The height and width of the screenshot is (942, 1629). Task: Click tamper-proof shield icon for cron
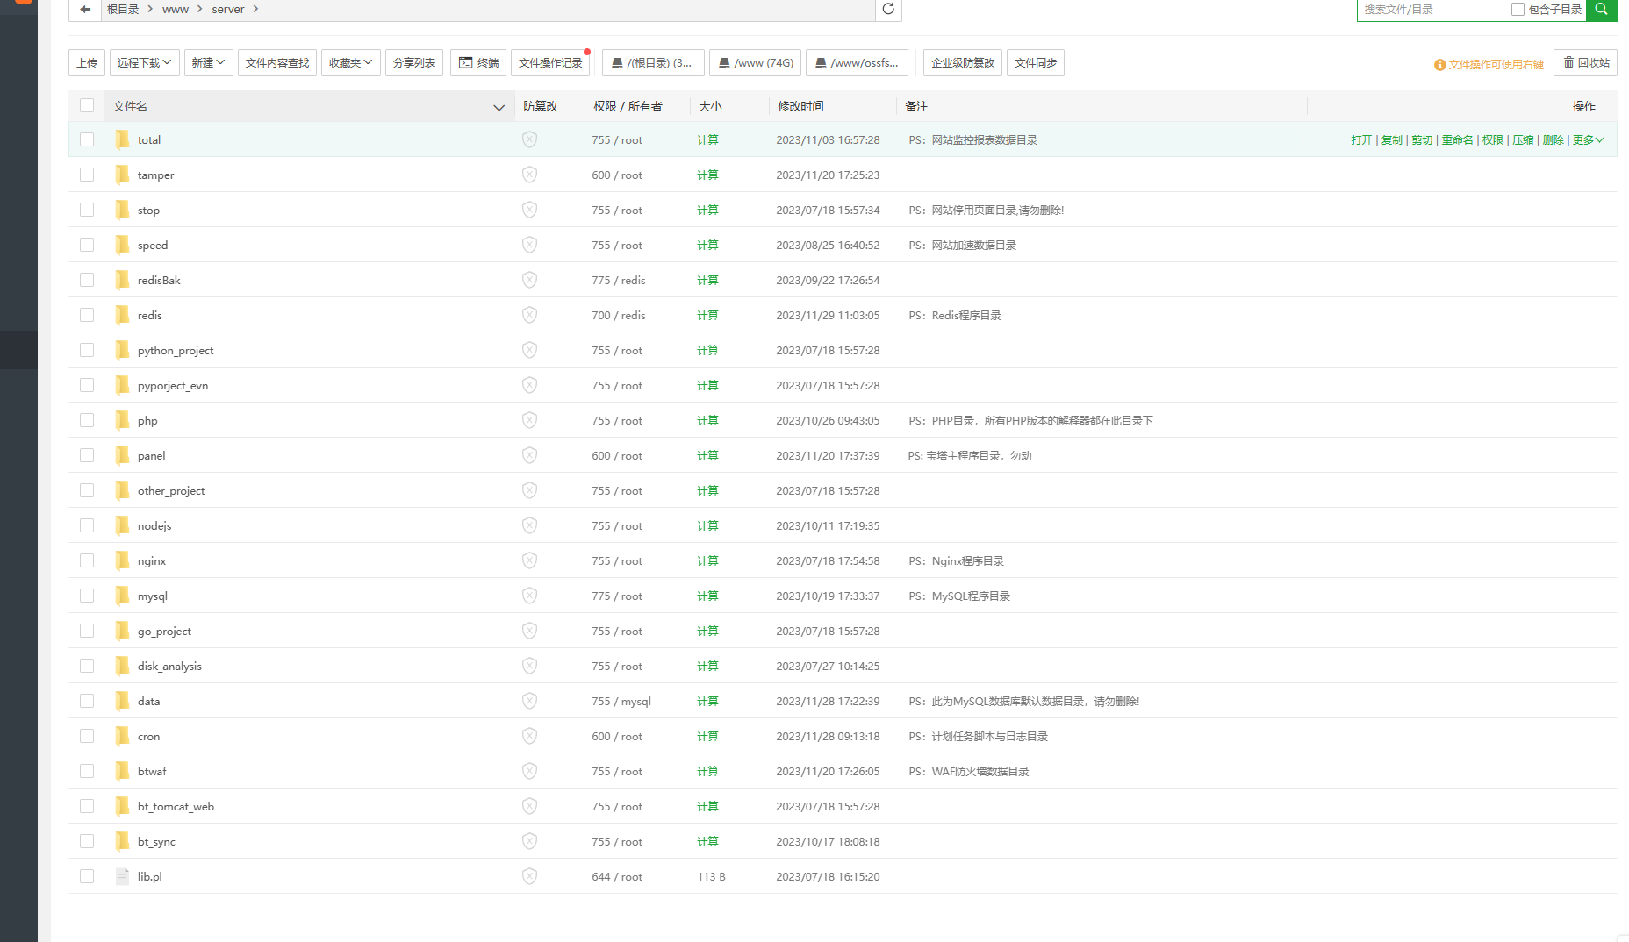pos(529,736)
